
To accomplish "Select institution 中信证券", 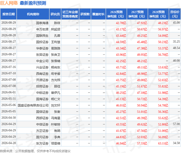I will pos(42,124).
